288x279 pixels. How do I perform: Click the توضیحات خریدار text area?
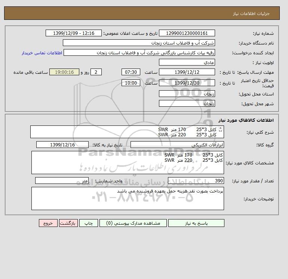[128, 198]
